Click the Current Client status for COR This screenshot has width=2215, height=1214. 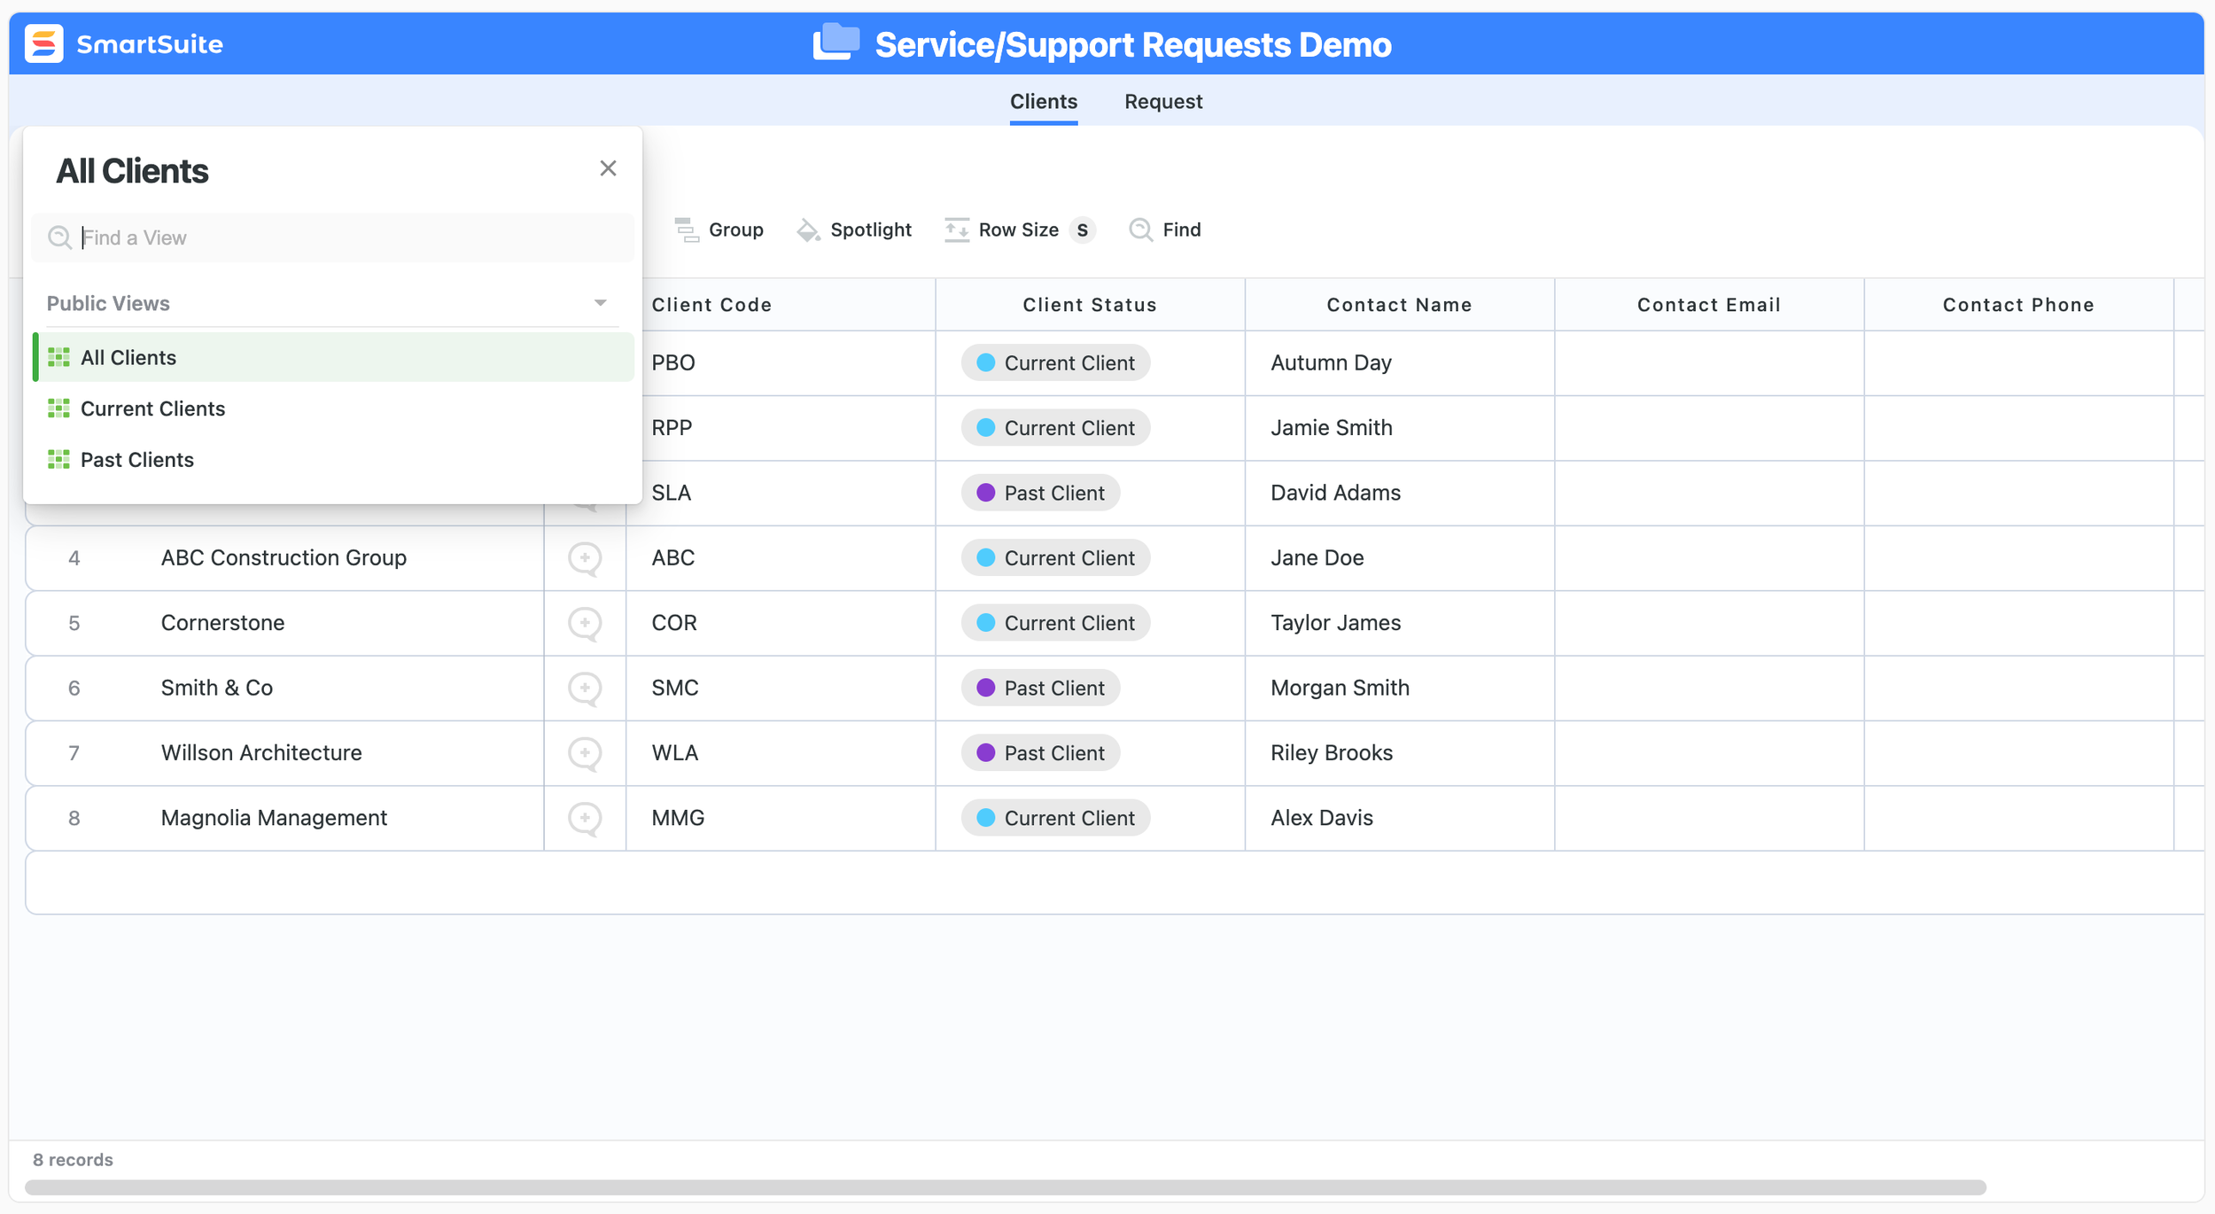click(1055, 623)
